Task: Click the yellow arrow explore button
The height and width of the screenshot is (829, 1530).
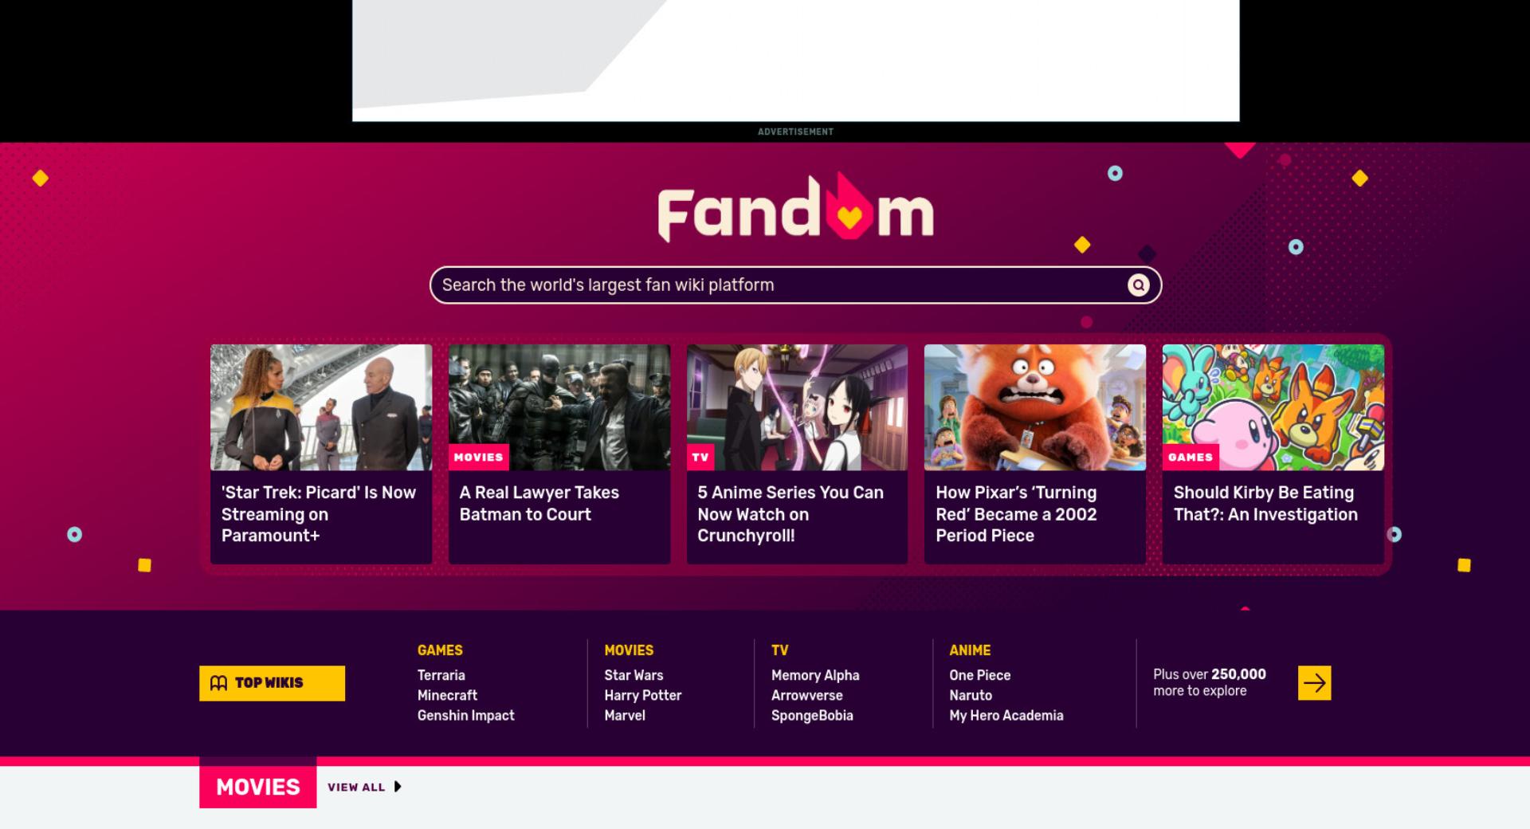Action: coord(1314,683)
